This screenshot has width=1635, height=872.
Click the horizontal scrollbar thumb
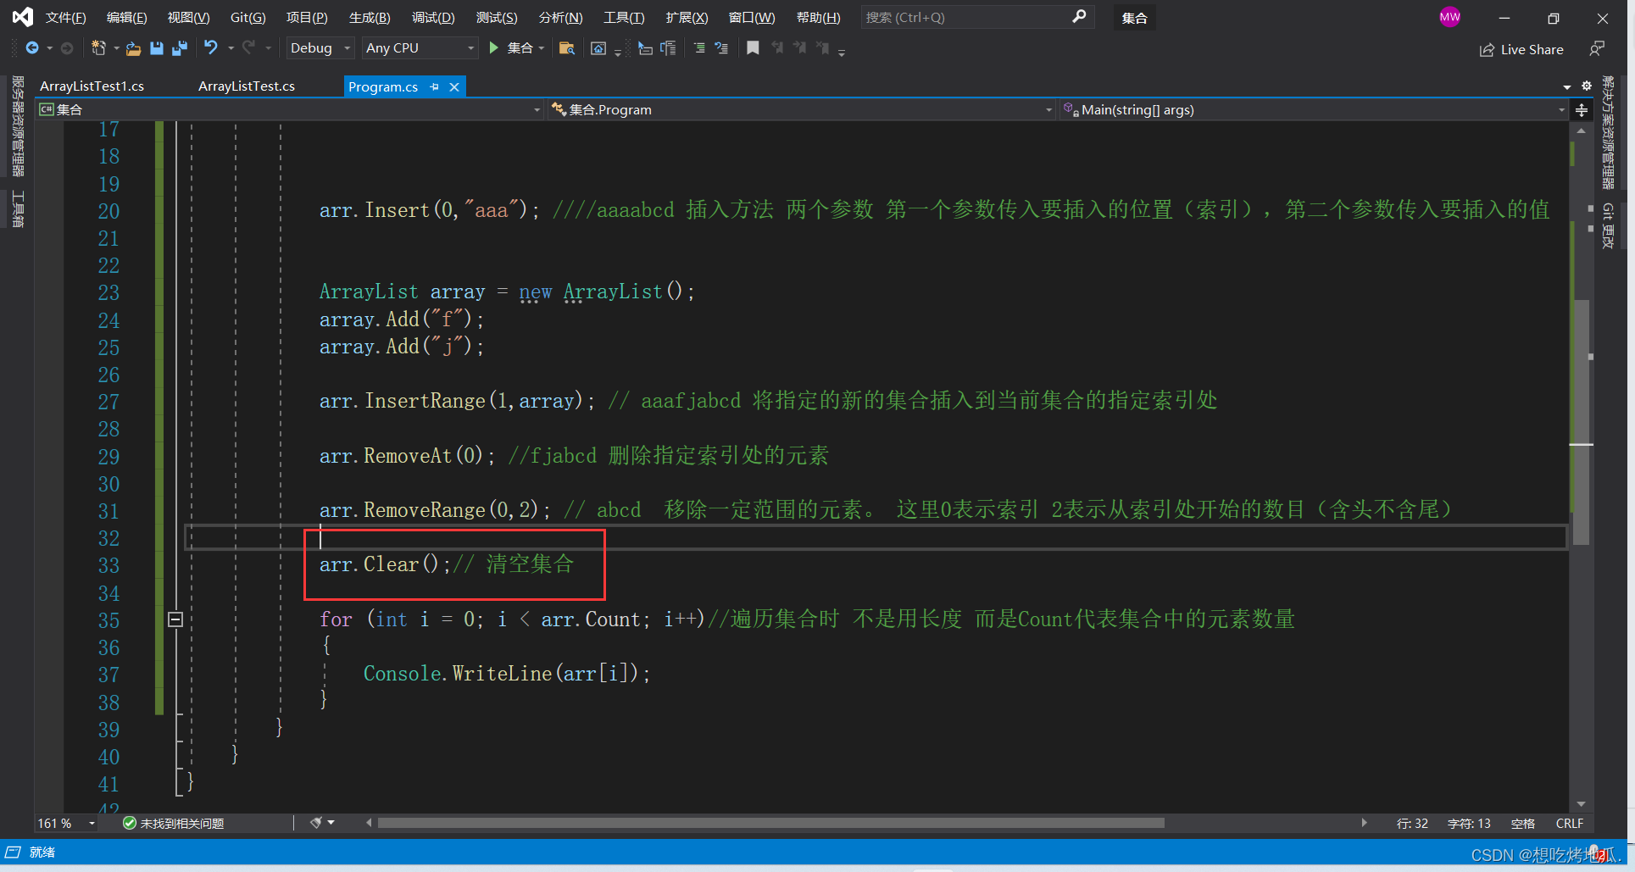tap(770, 823)
